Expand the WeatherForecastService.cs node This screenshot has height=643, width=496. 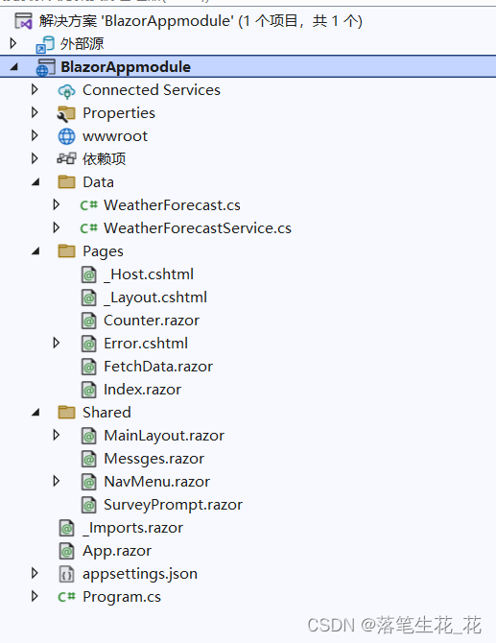point(57,227)
